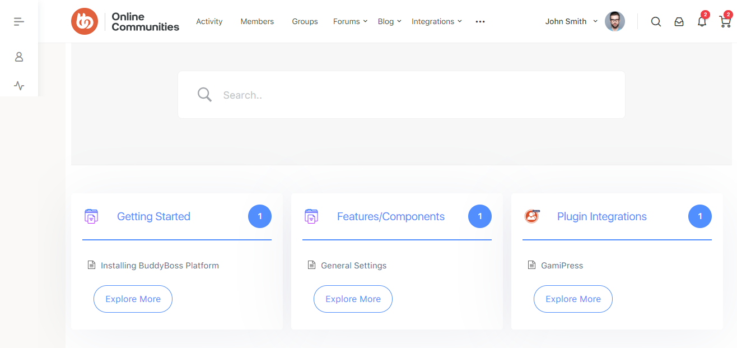Click the documents icon on Getting Started card
The width and height of the screenshot is (737, 348).
(91, 216)
